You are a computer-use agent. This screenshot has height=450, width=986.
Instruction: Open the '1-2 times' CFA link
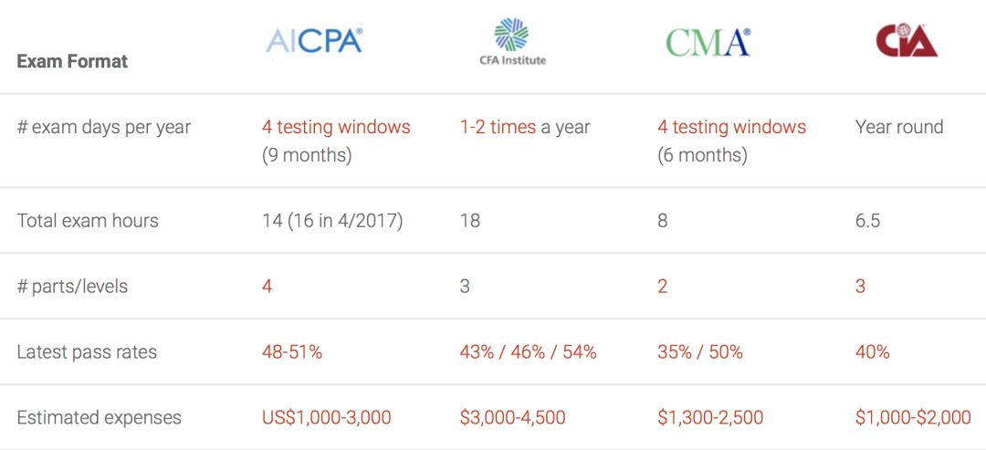click(x=498, y=127)
